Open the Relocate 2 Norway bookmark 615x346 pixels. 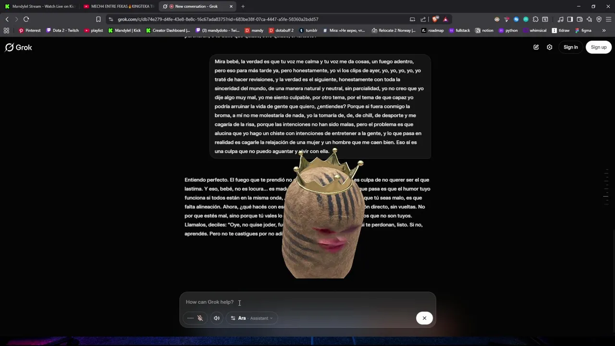point(394,30)
